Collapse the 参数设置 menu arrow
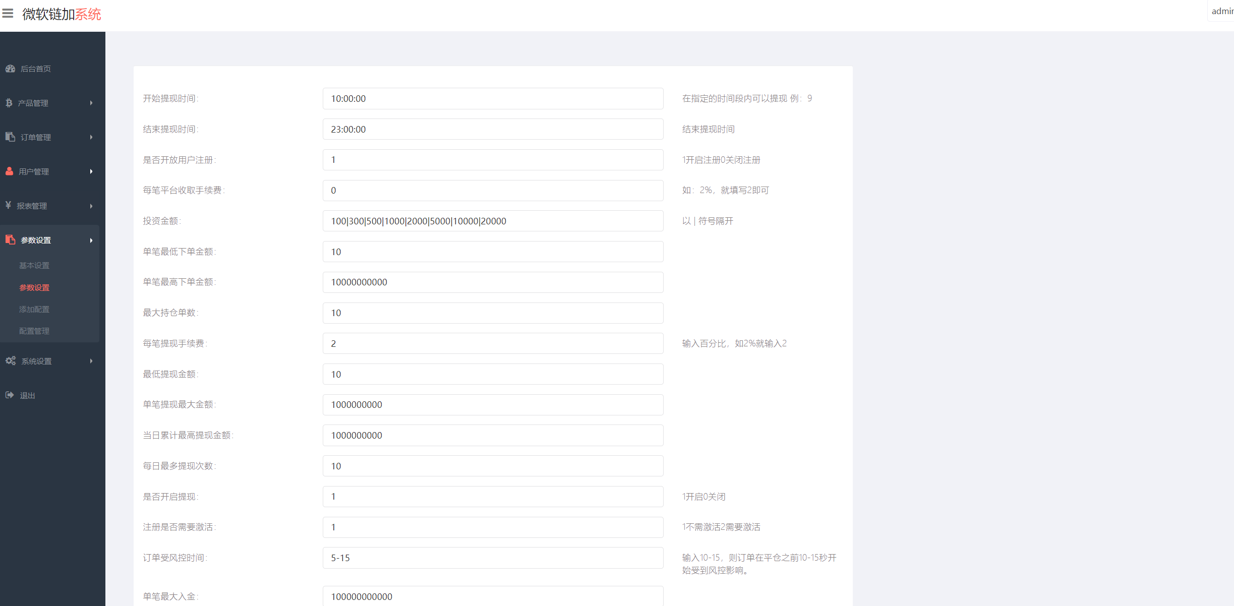This screenshot has height=606, width=1234. [x=91, y=240]
